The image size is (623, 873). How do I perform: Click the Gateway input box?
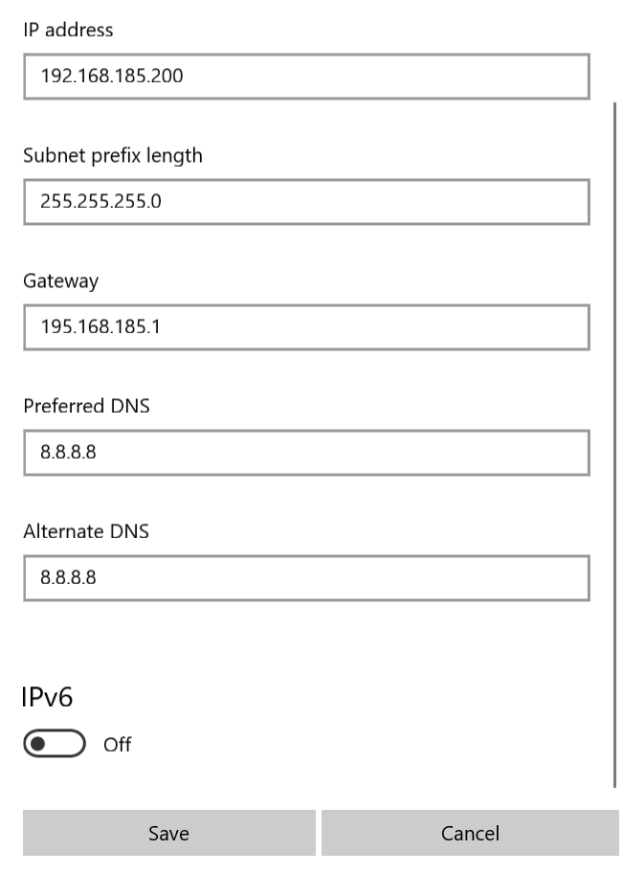click(306, 327)
